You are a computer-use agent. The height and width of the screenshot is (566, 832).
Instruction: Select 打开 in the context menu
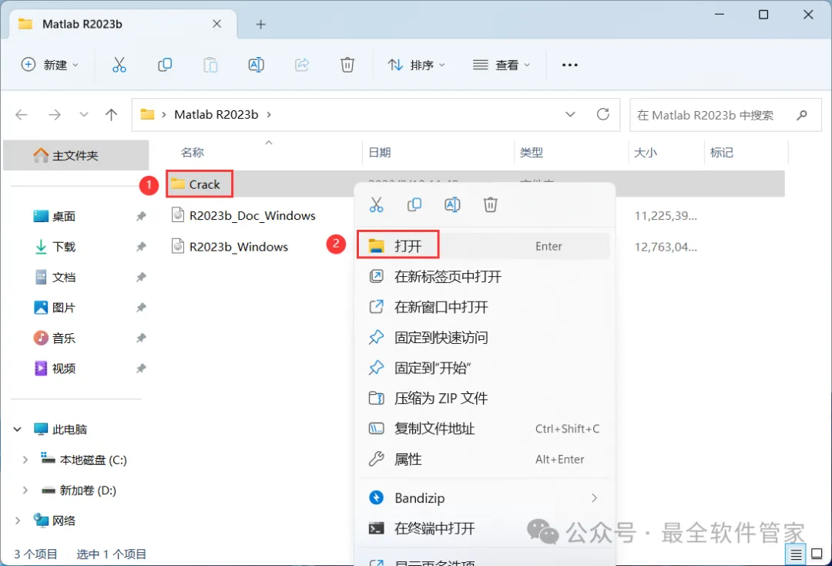[x=483, y=246]
